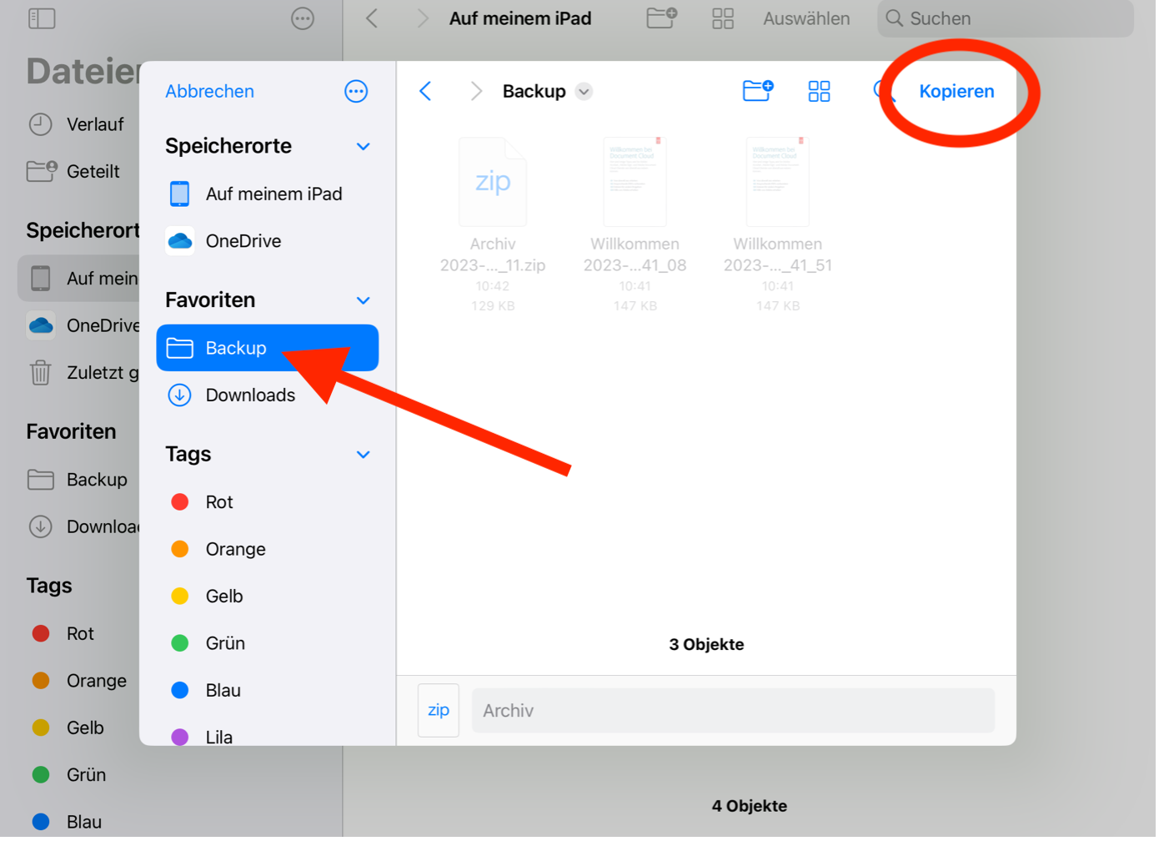Select the Archiv zip file thumbnail
The image size is (1159, 841).
[x=493, y=183]
